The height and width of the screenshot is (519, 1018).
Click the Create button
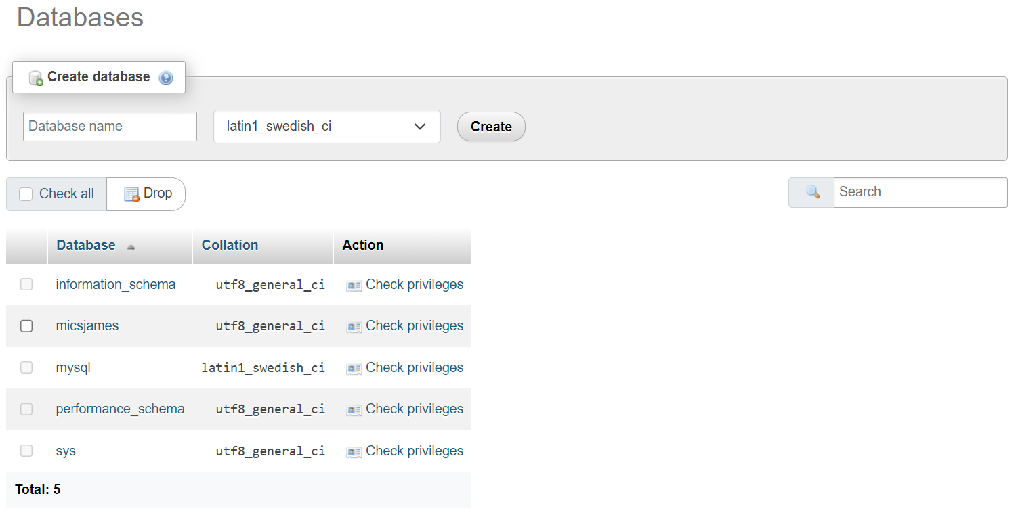coord(490,127)
